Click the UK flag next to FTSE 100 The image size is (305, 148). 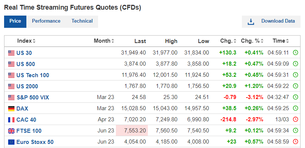(x=11, y=131)
